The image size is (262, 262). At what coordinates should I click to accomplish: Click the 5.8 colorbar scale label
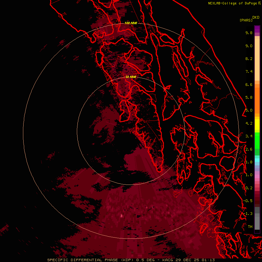click(x=249, y=98)
